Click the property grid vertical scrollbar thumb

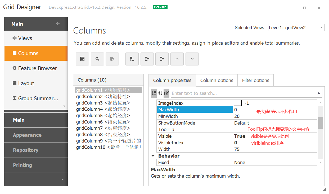(x=321, y=123)
